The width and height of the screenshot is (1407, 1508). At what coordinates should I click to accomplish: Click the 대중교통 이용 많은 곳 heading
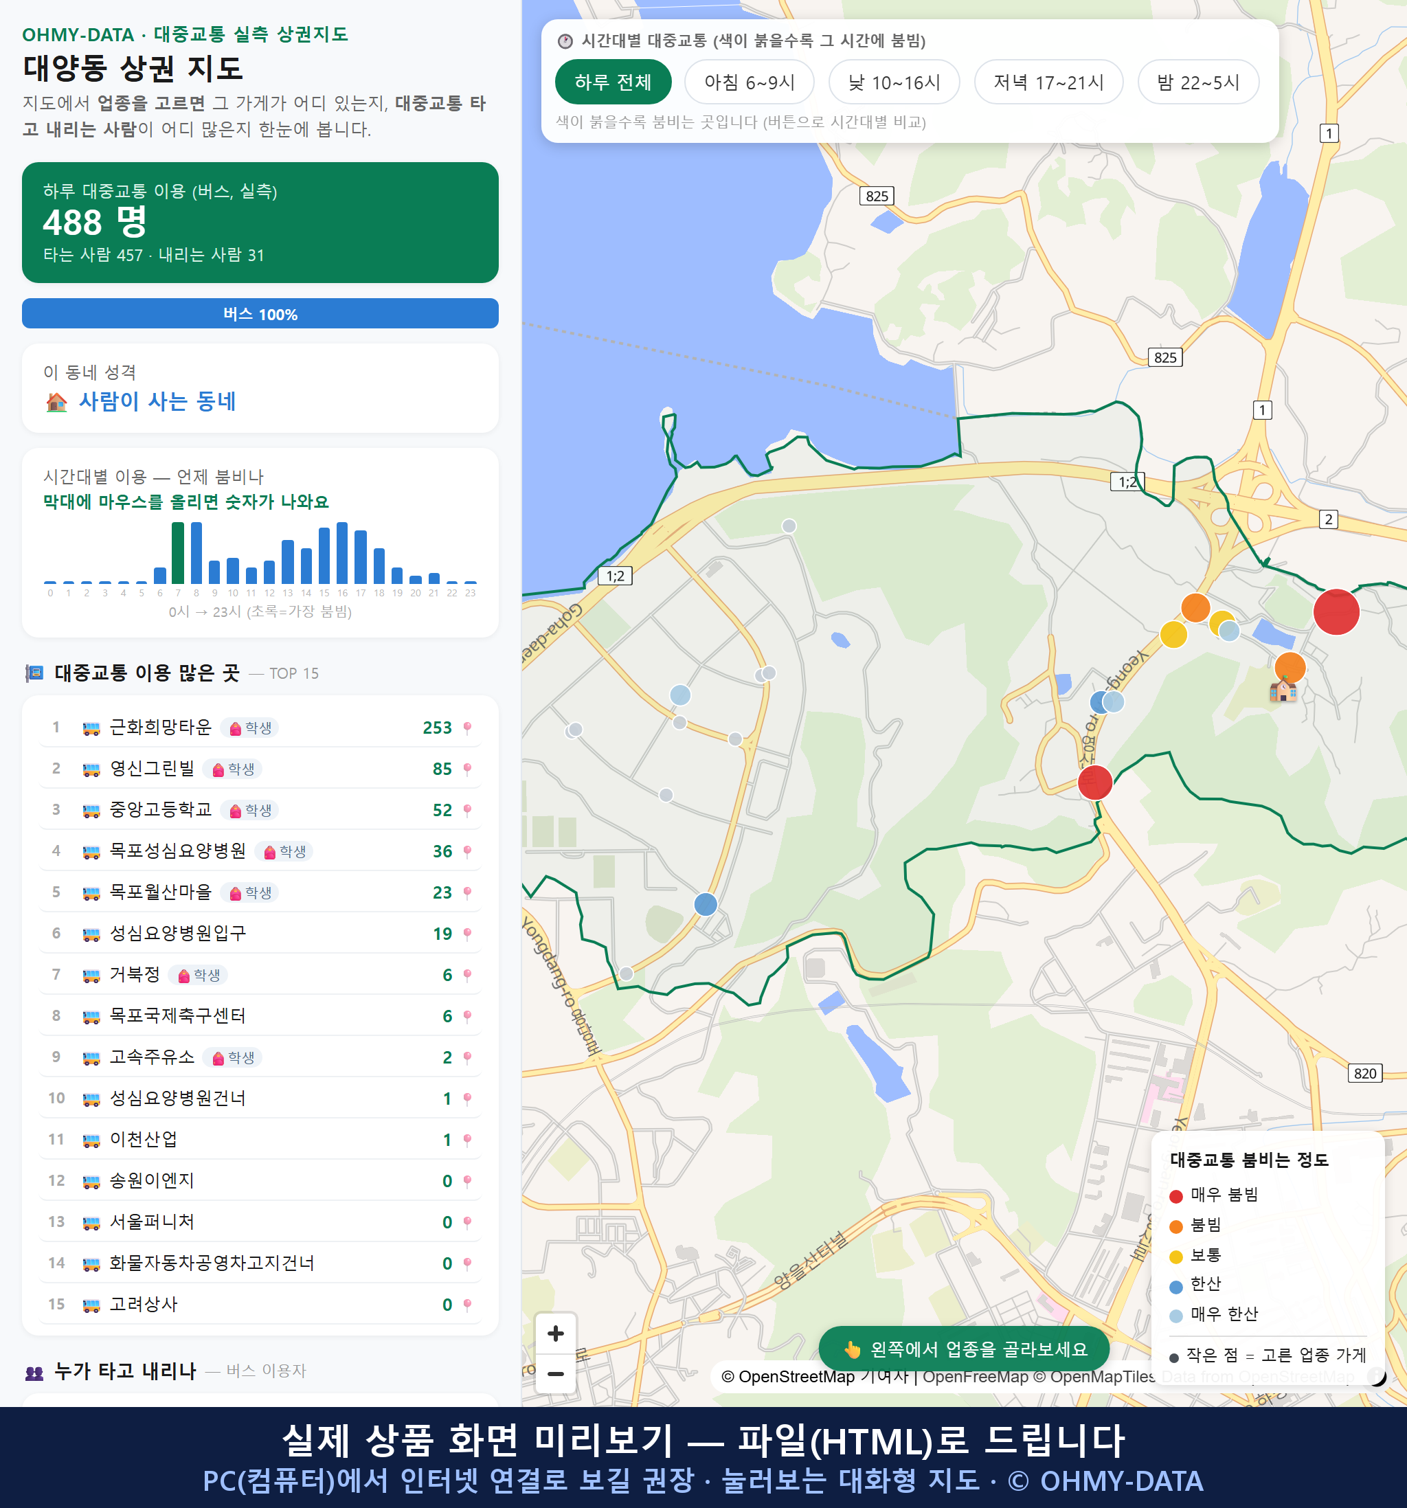point(147,673)
